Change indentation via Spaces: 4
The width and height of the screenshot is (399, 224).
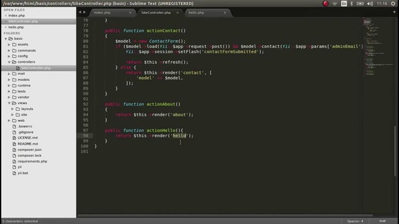[x=355, y=222]
